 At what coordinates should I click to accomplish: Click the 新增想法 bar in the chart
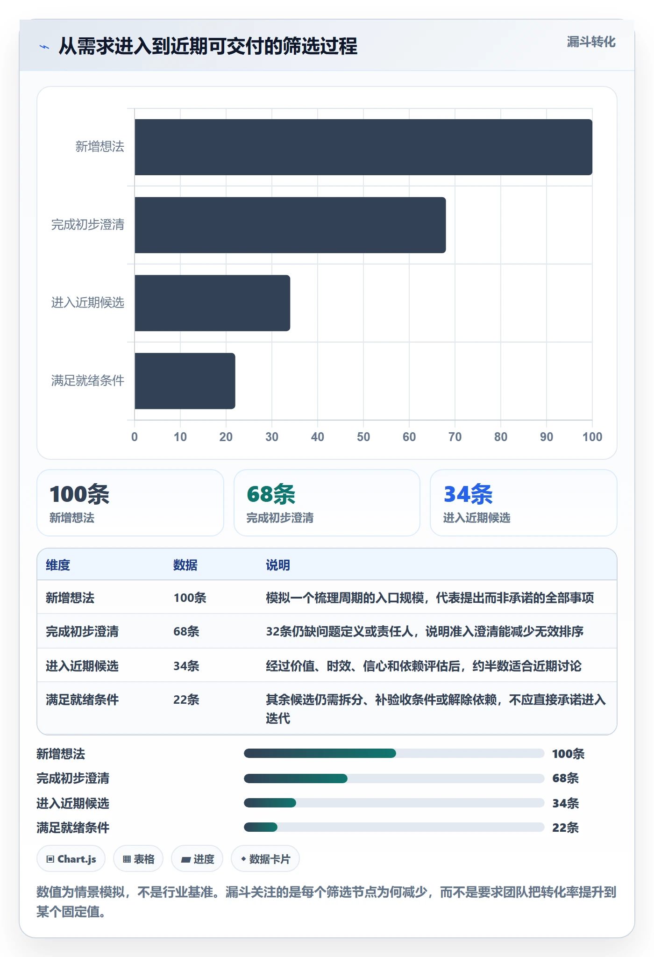(363, 147)
